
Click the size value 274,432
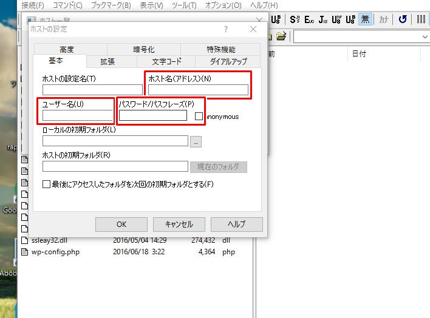(203, 240)
